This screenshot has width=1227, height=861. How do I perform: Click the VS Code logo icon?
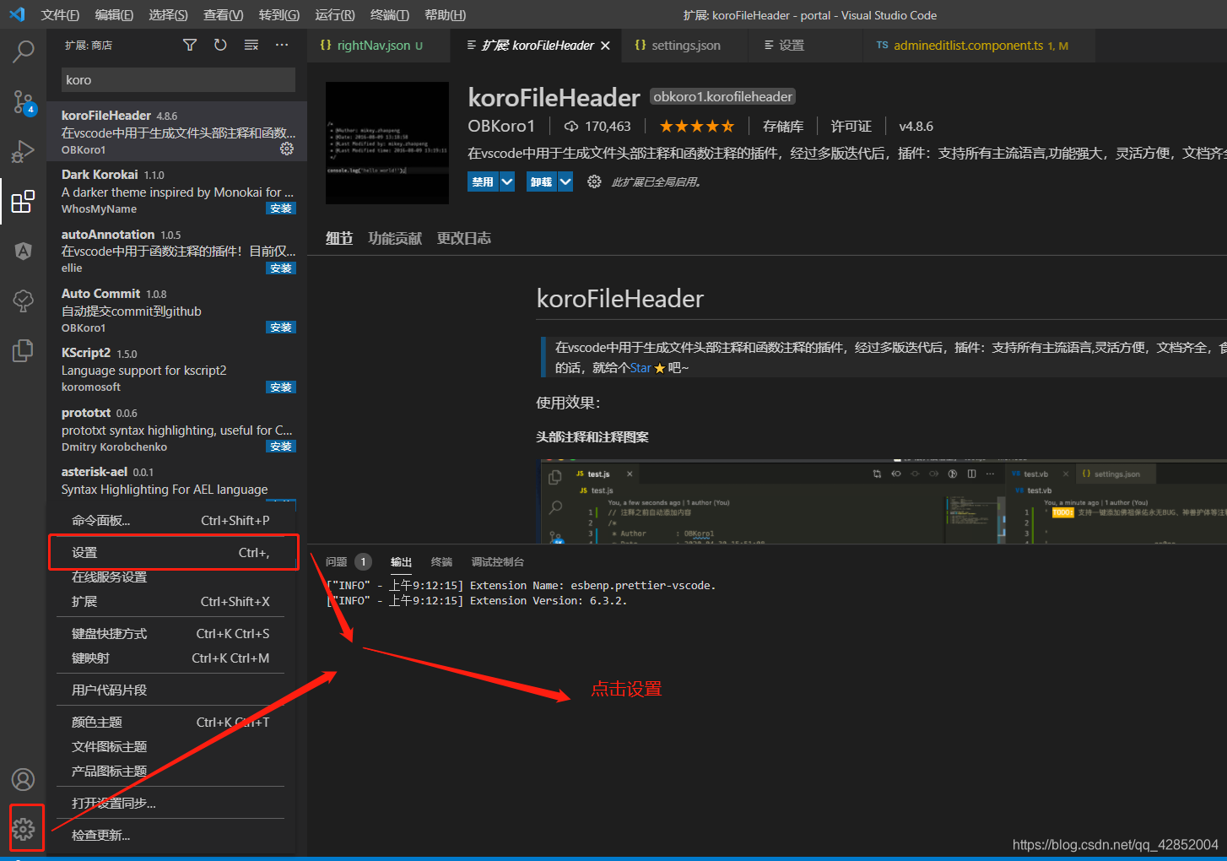click(x=17, y=14)
